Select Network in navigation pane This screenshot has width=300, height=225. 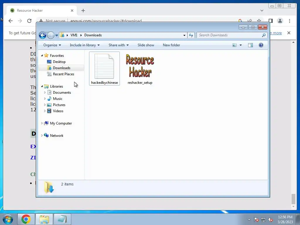click(57, 136)
